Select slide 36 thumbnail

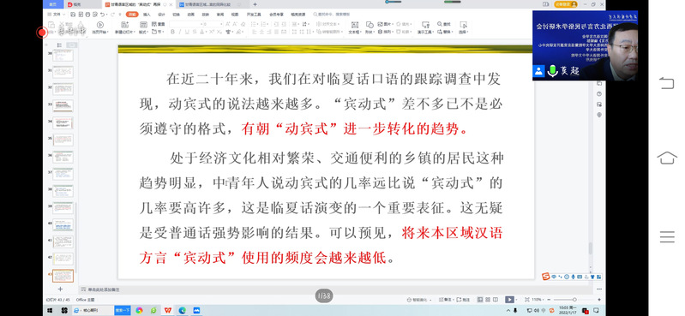pyautogui.click(x=63, y=157)
